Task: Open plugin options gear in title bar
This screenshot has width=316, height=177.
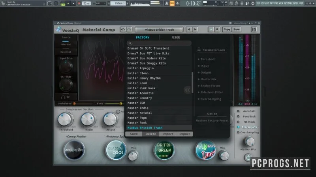Action: point(58,23)
